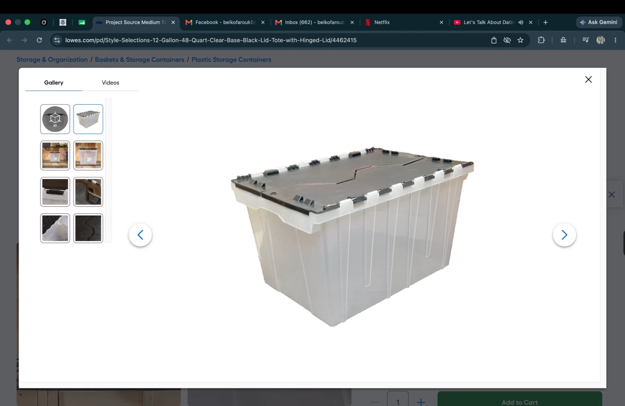Go forward in browser history
625x406 pixels.
tap(24, 40)
